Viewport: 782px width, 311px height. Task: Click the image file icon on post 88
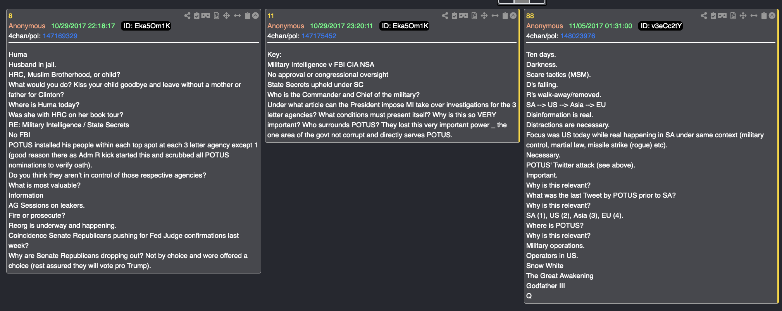pyautogui.click(x=733, y=15)
